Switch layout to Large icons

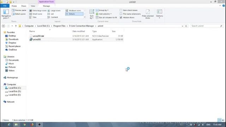coord(54,11)
